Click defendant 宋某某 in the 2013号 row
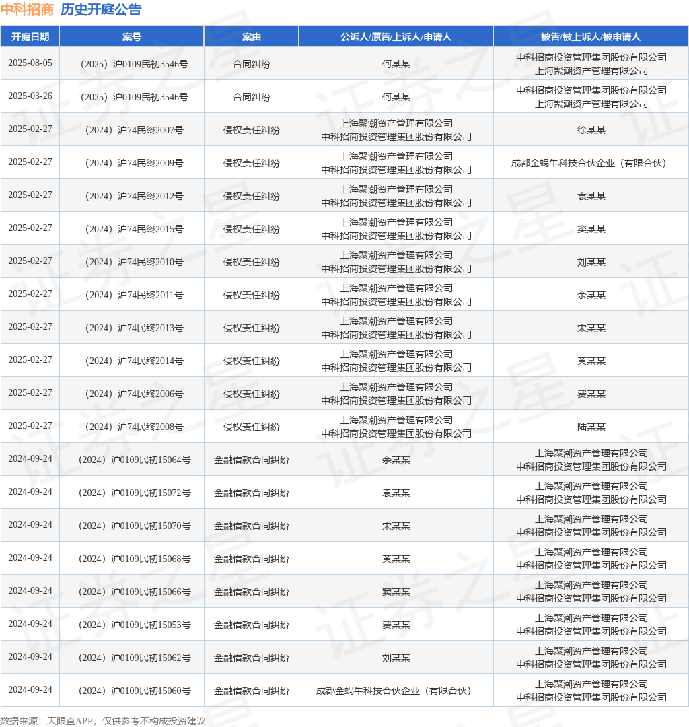This screenshot has width=689, height=727. [591, 328]
